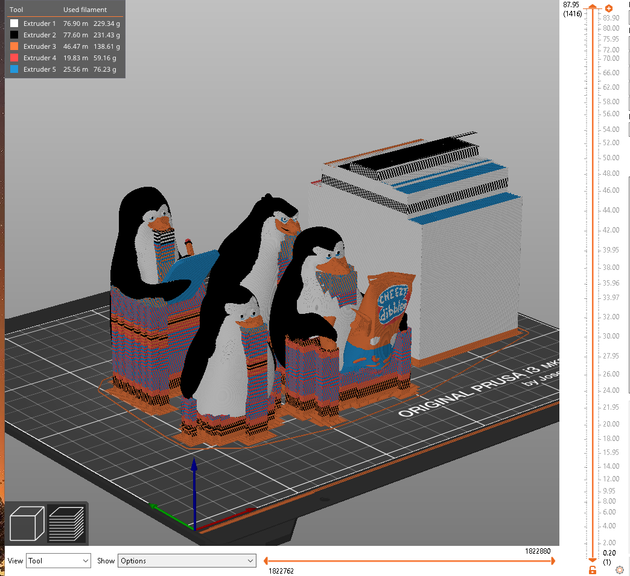Click the Extruder 3 legend label
Image resolution: width=630 pixels, height=576 pixels.
coord(39,46)
